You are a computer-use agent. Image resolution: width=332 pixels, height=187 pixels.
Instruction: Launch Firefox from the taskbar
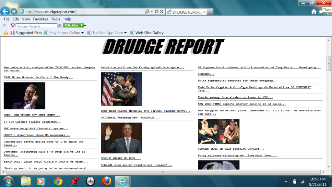(x=106, y=181)
